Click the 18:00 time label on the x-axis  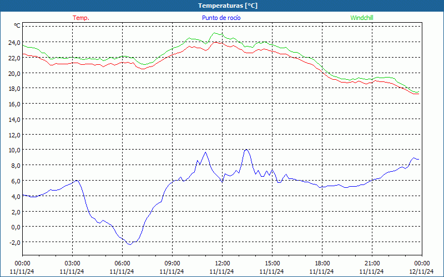coord(322,264)
